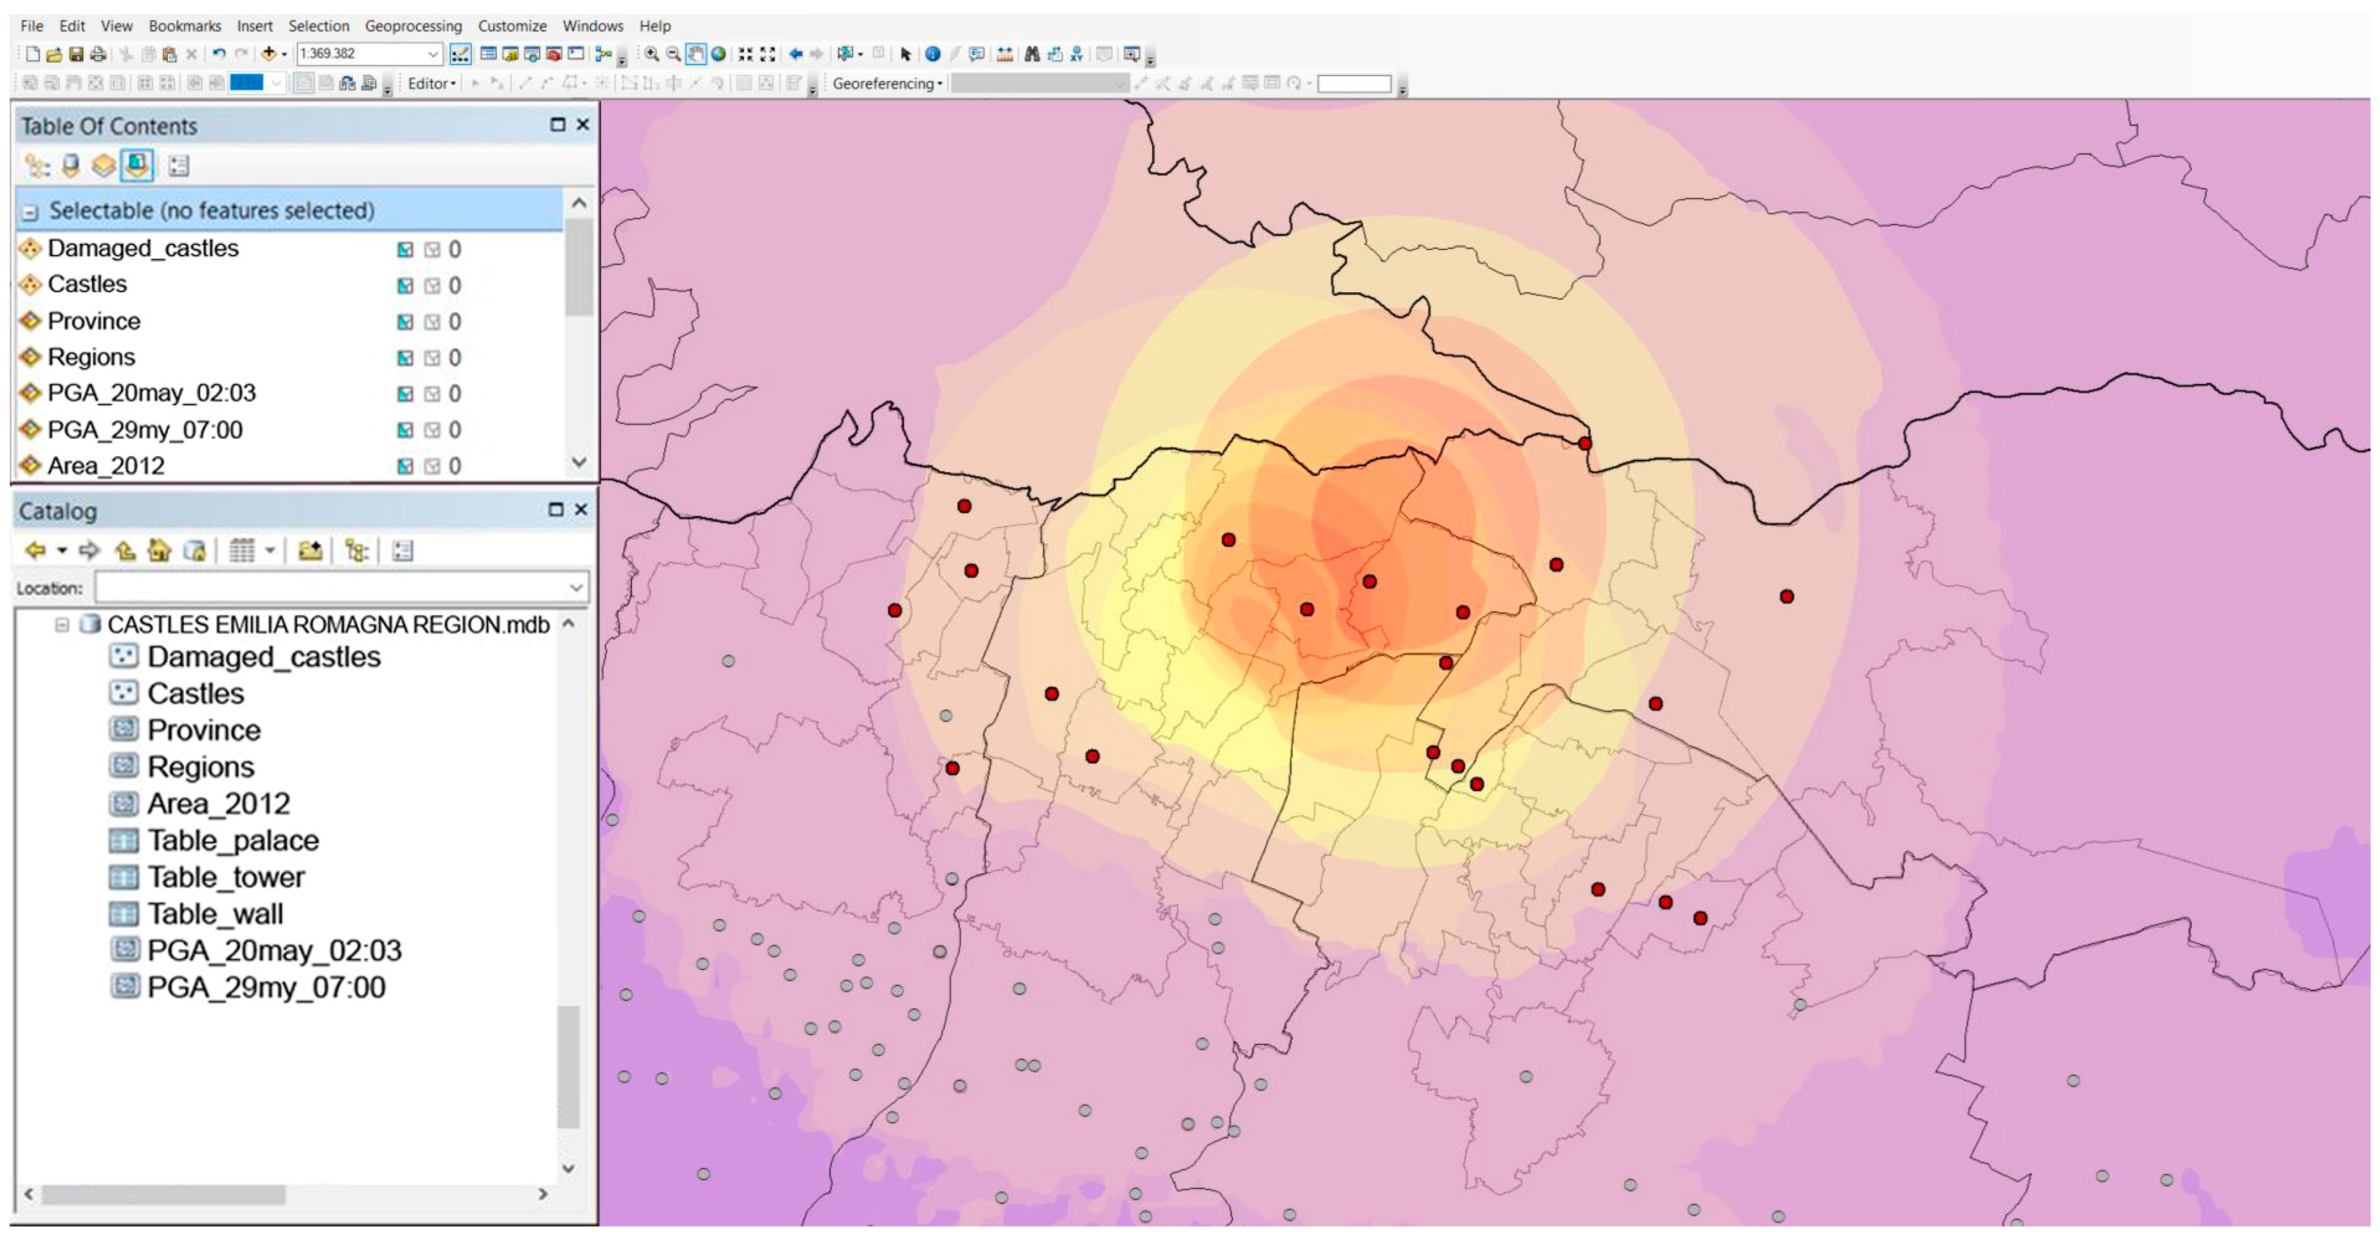Open the Find binoculars tool
This screenshot has width=2380, height=1241.
tap(1032, 53)
